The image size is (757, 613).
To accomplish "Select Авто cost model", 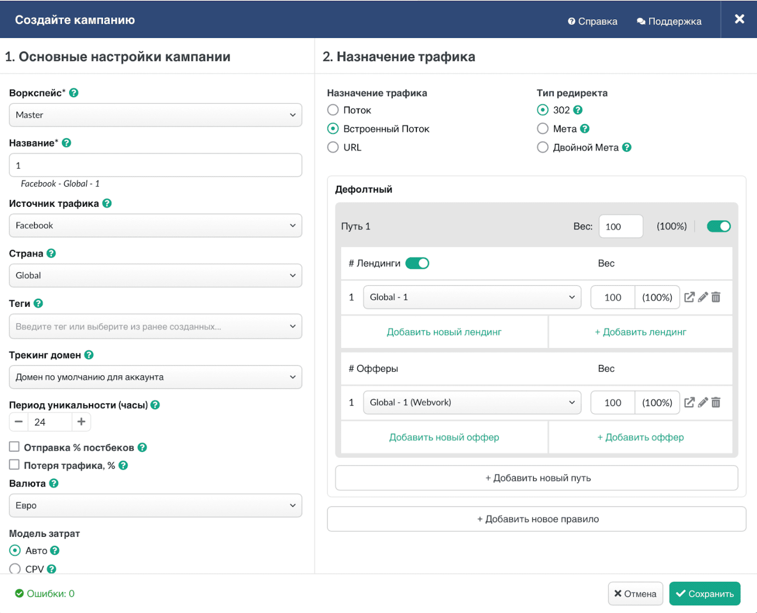I will coord(15,550).
